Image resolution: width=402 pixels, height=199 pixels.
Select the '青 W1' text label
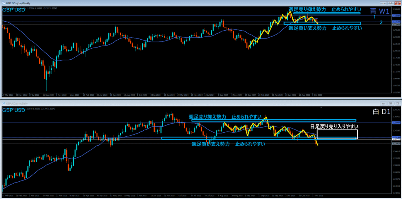point(378,11)
